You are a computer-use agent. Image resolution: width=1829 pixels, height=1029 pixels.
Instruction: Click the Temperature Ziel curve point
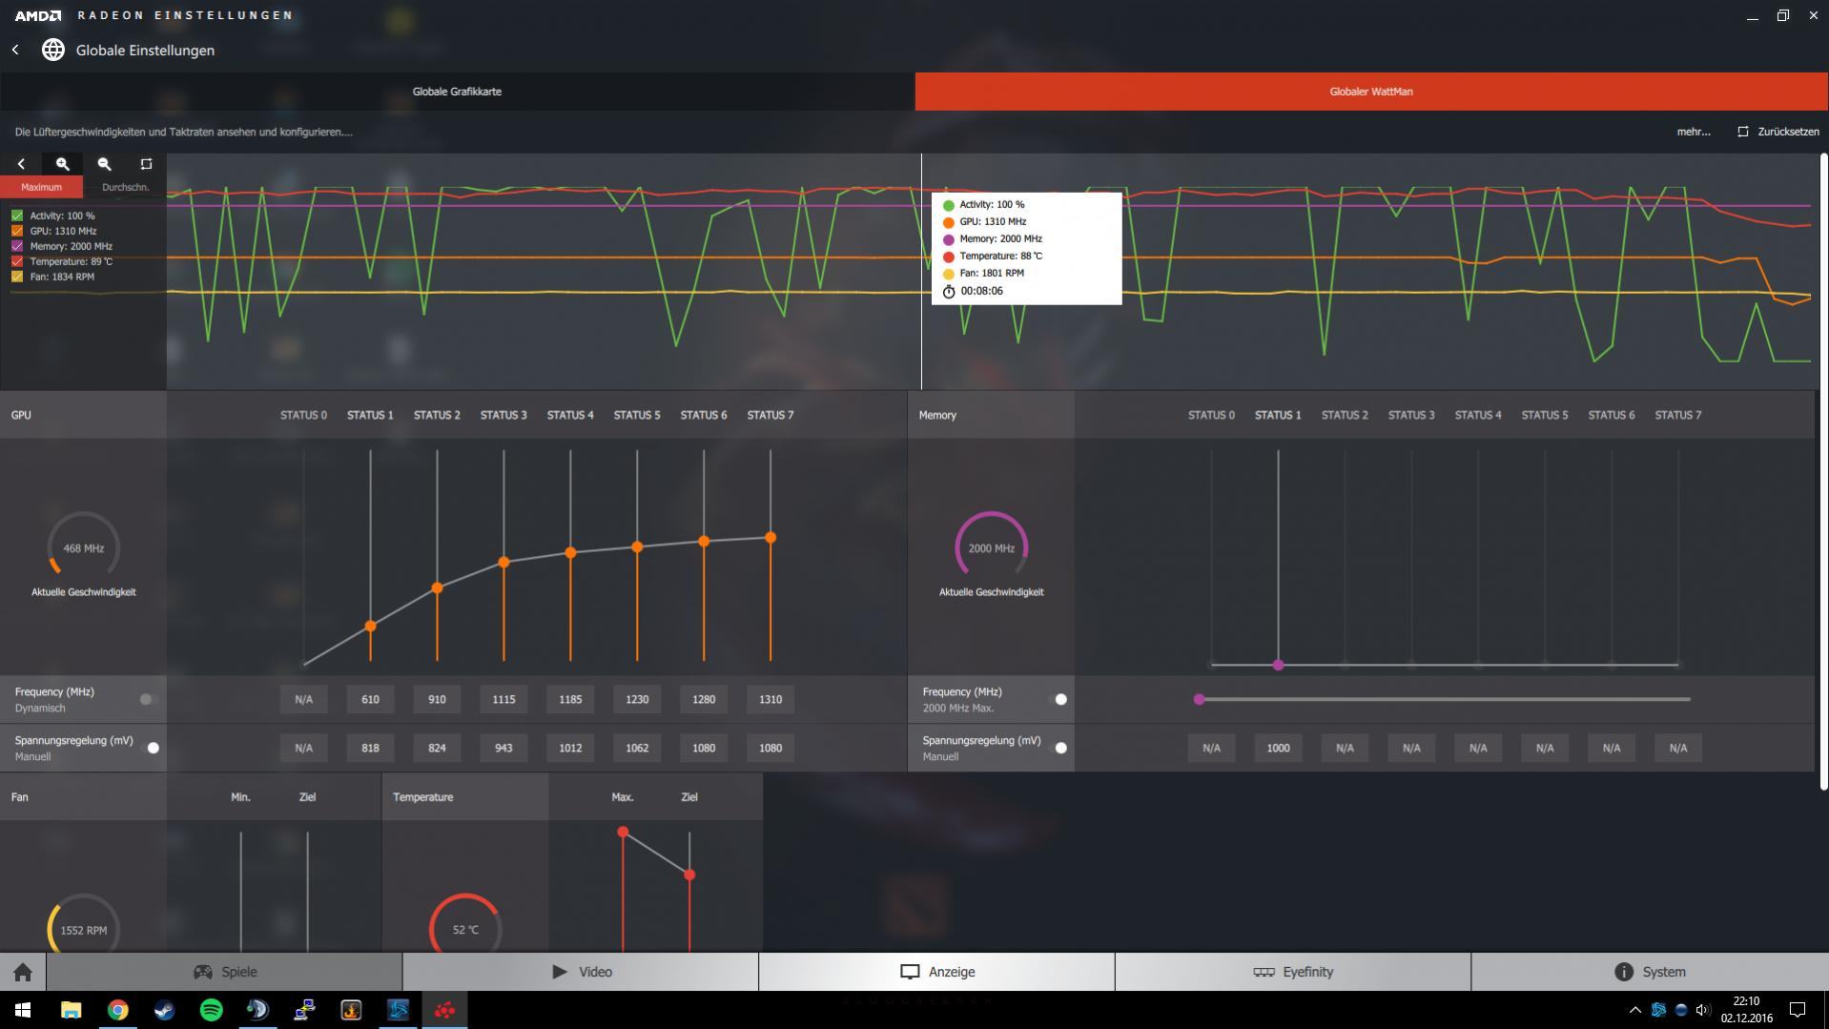[689, 875]
